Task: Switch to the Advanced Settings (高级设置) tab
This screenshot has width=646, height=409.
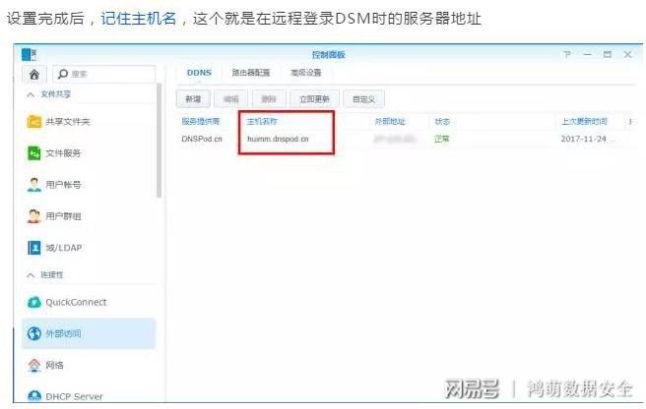Action: [x=305, y=73]
